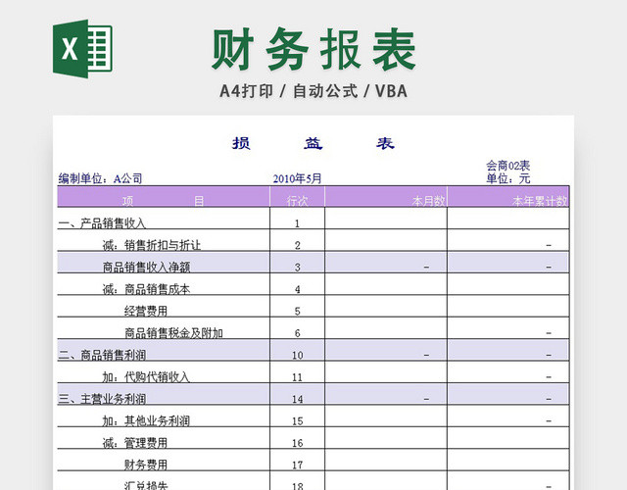Click line number 14 in 行次 column
The image size is (627, 490).
[x=297, y=399]
